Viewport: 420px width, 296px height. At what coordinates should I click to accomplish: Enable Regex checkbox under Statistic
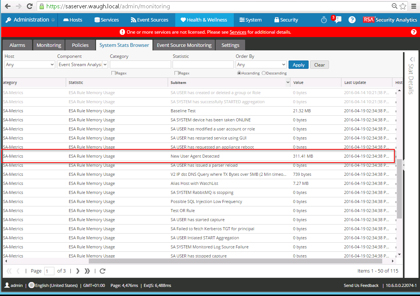click(x=176, y=73)
